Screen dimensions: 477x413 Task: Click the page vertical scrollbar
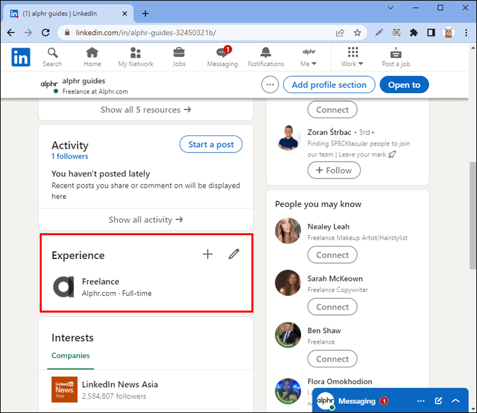click(x=473, y=216)
